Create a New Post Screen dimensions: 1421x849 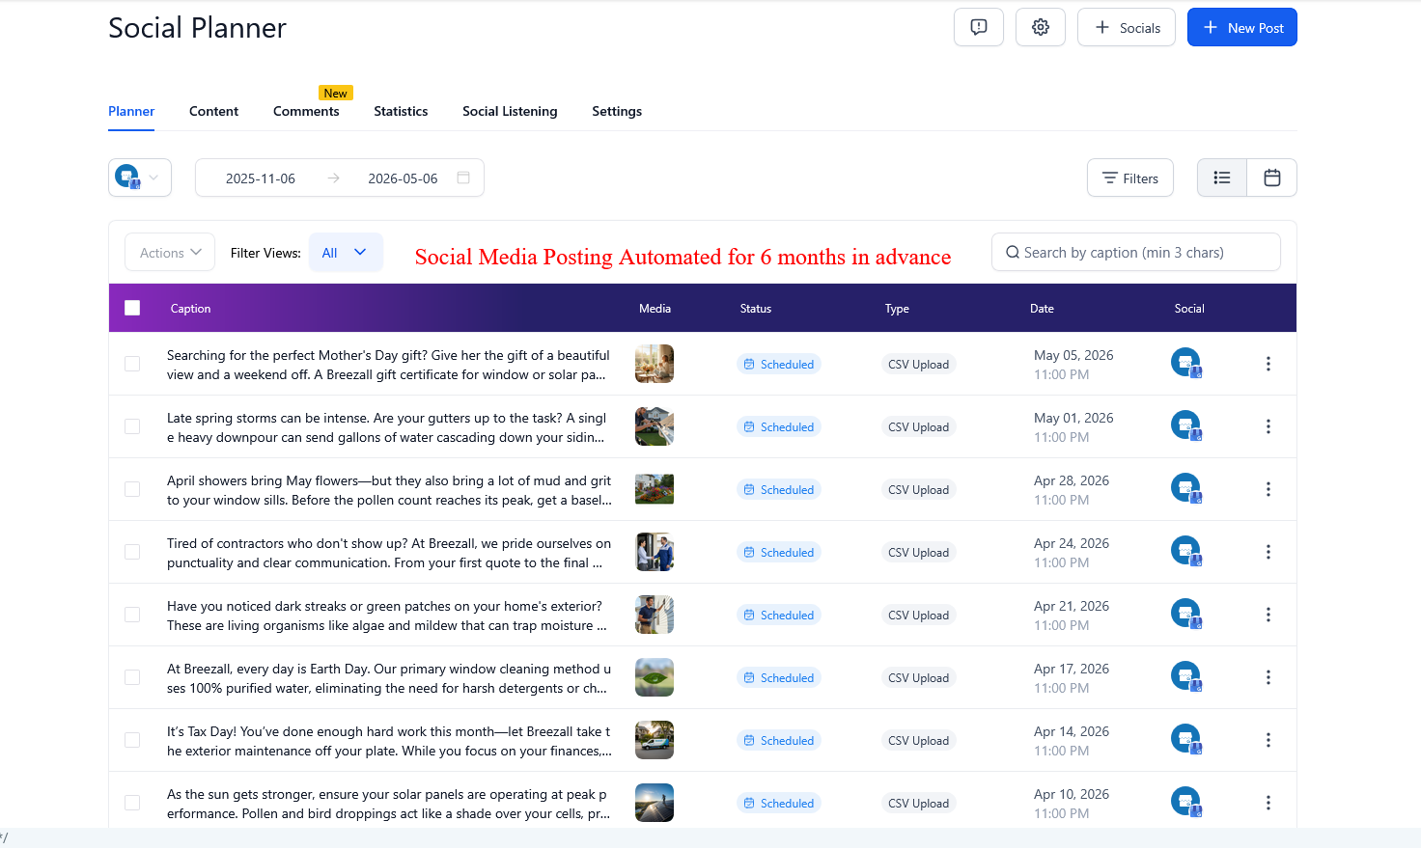(1242, 27)
